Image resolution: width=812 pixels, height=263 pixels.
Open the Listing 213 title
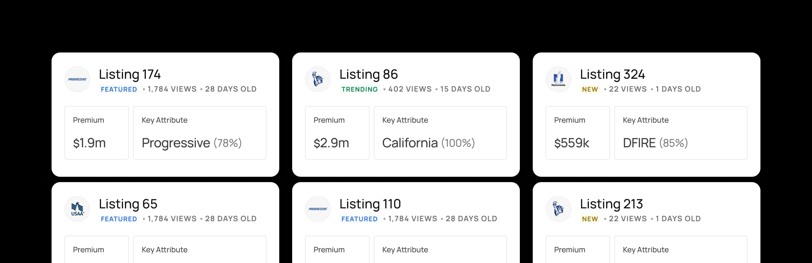pyautogui.click(x=611, y=204)
